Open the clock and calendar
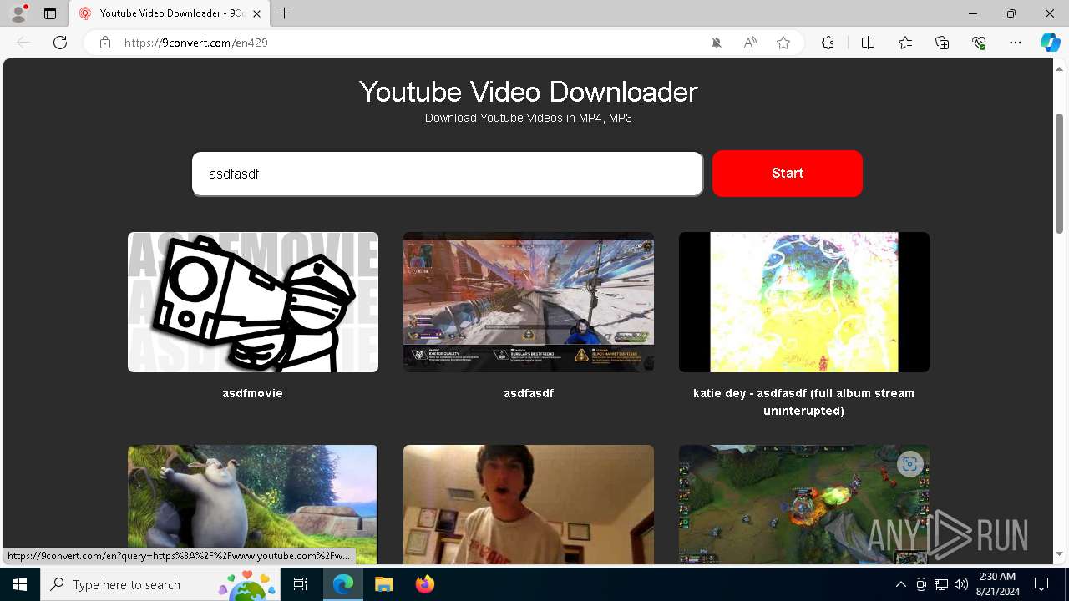The width and height of the screenshot is (1069, 601). (x=997, y=584)
